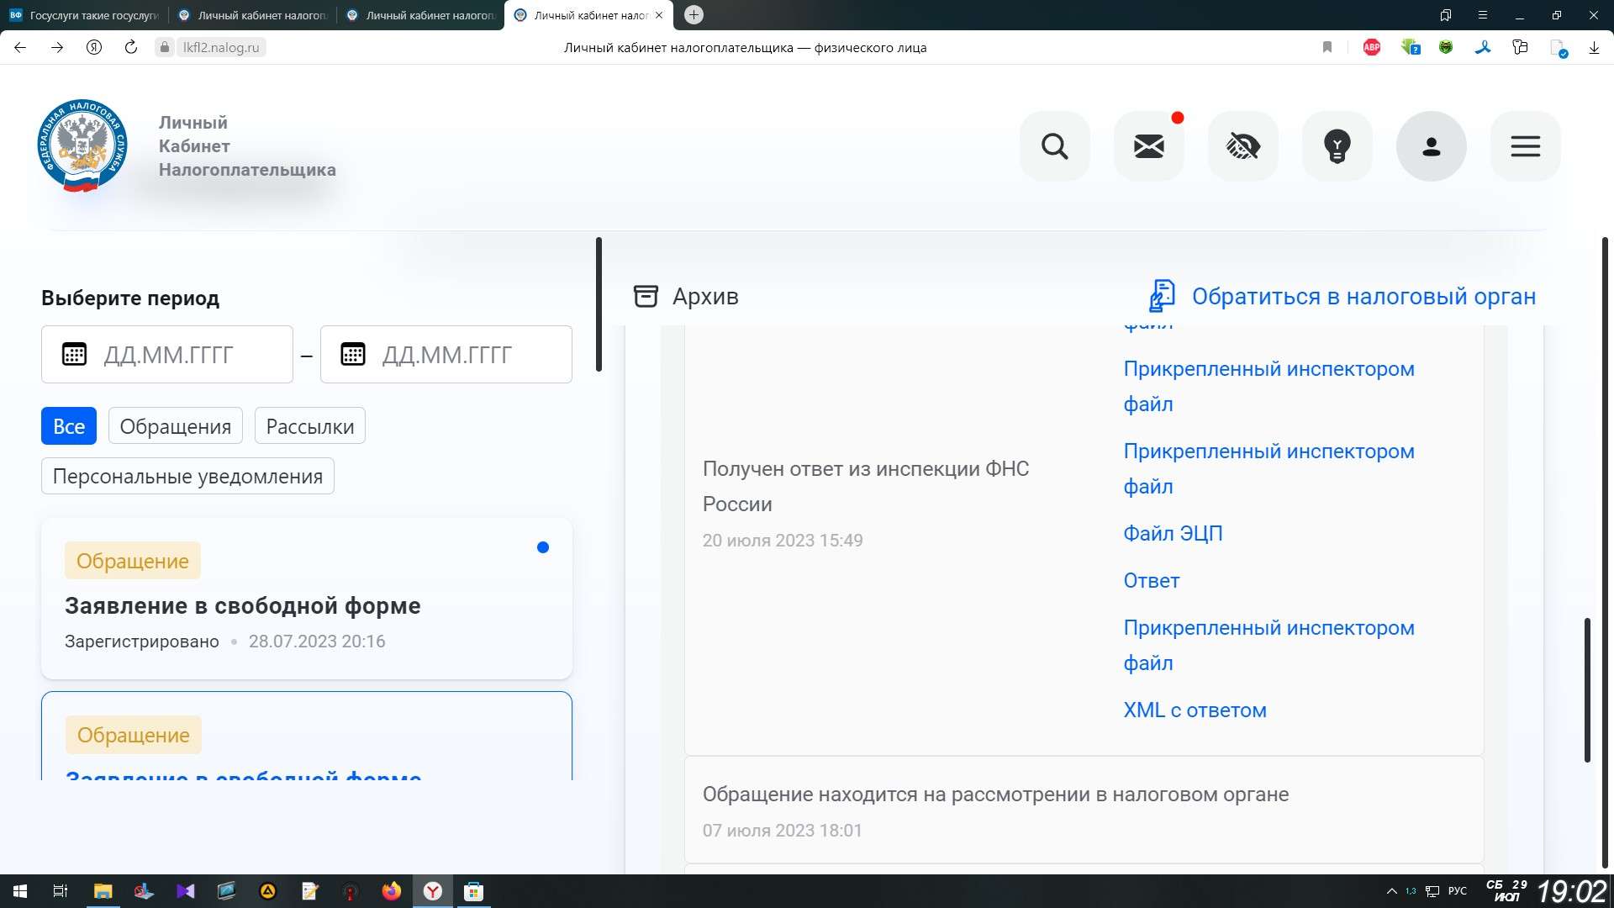Open messages via the envelope icon
The height and width of the screenshot is (908, 1614).
tap(1148, 146)
